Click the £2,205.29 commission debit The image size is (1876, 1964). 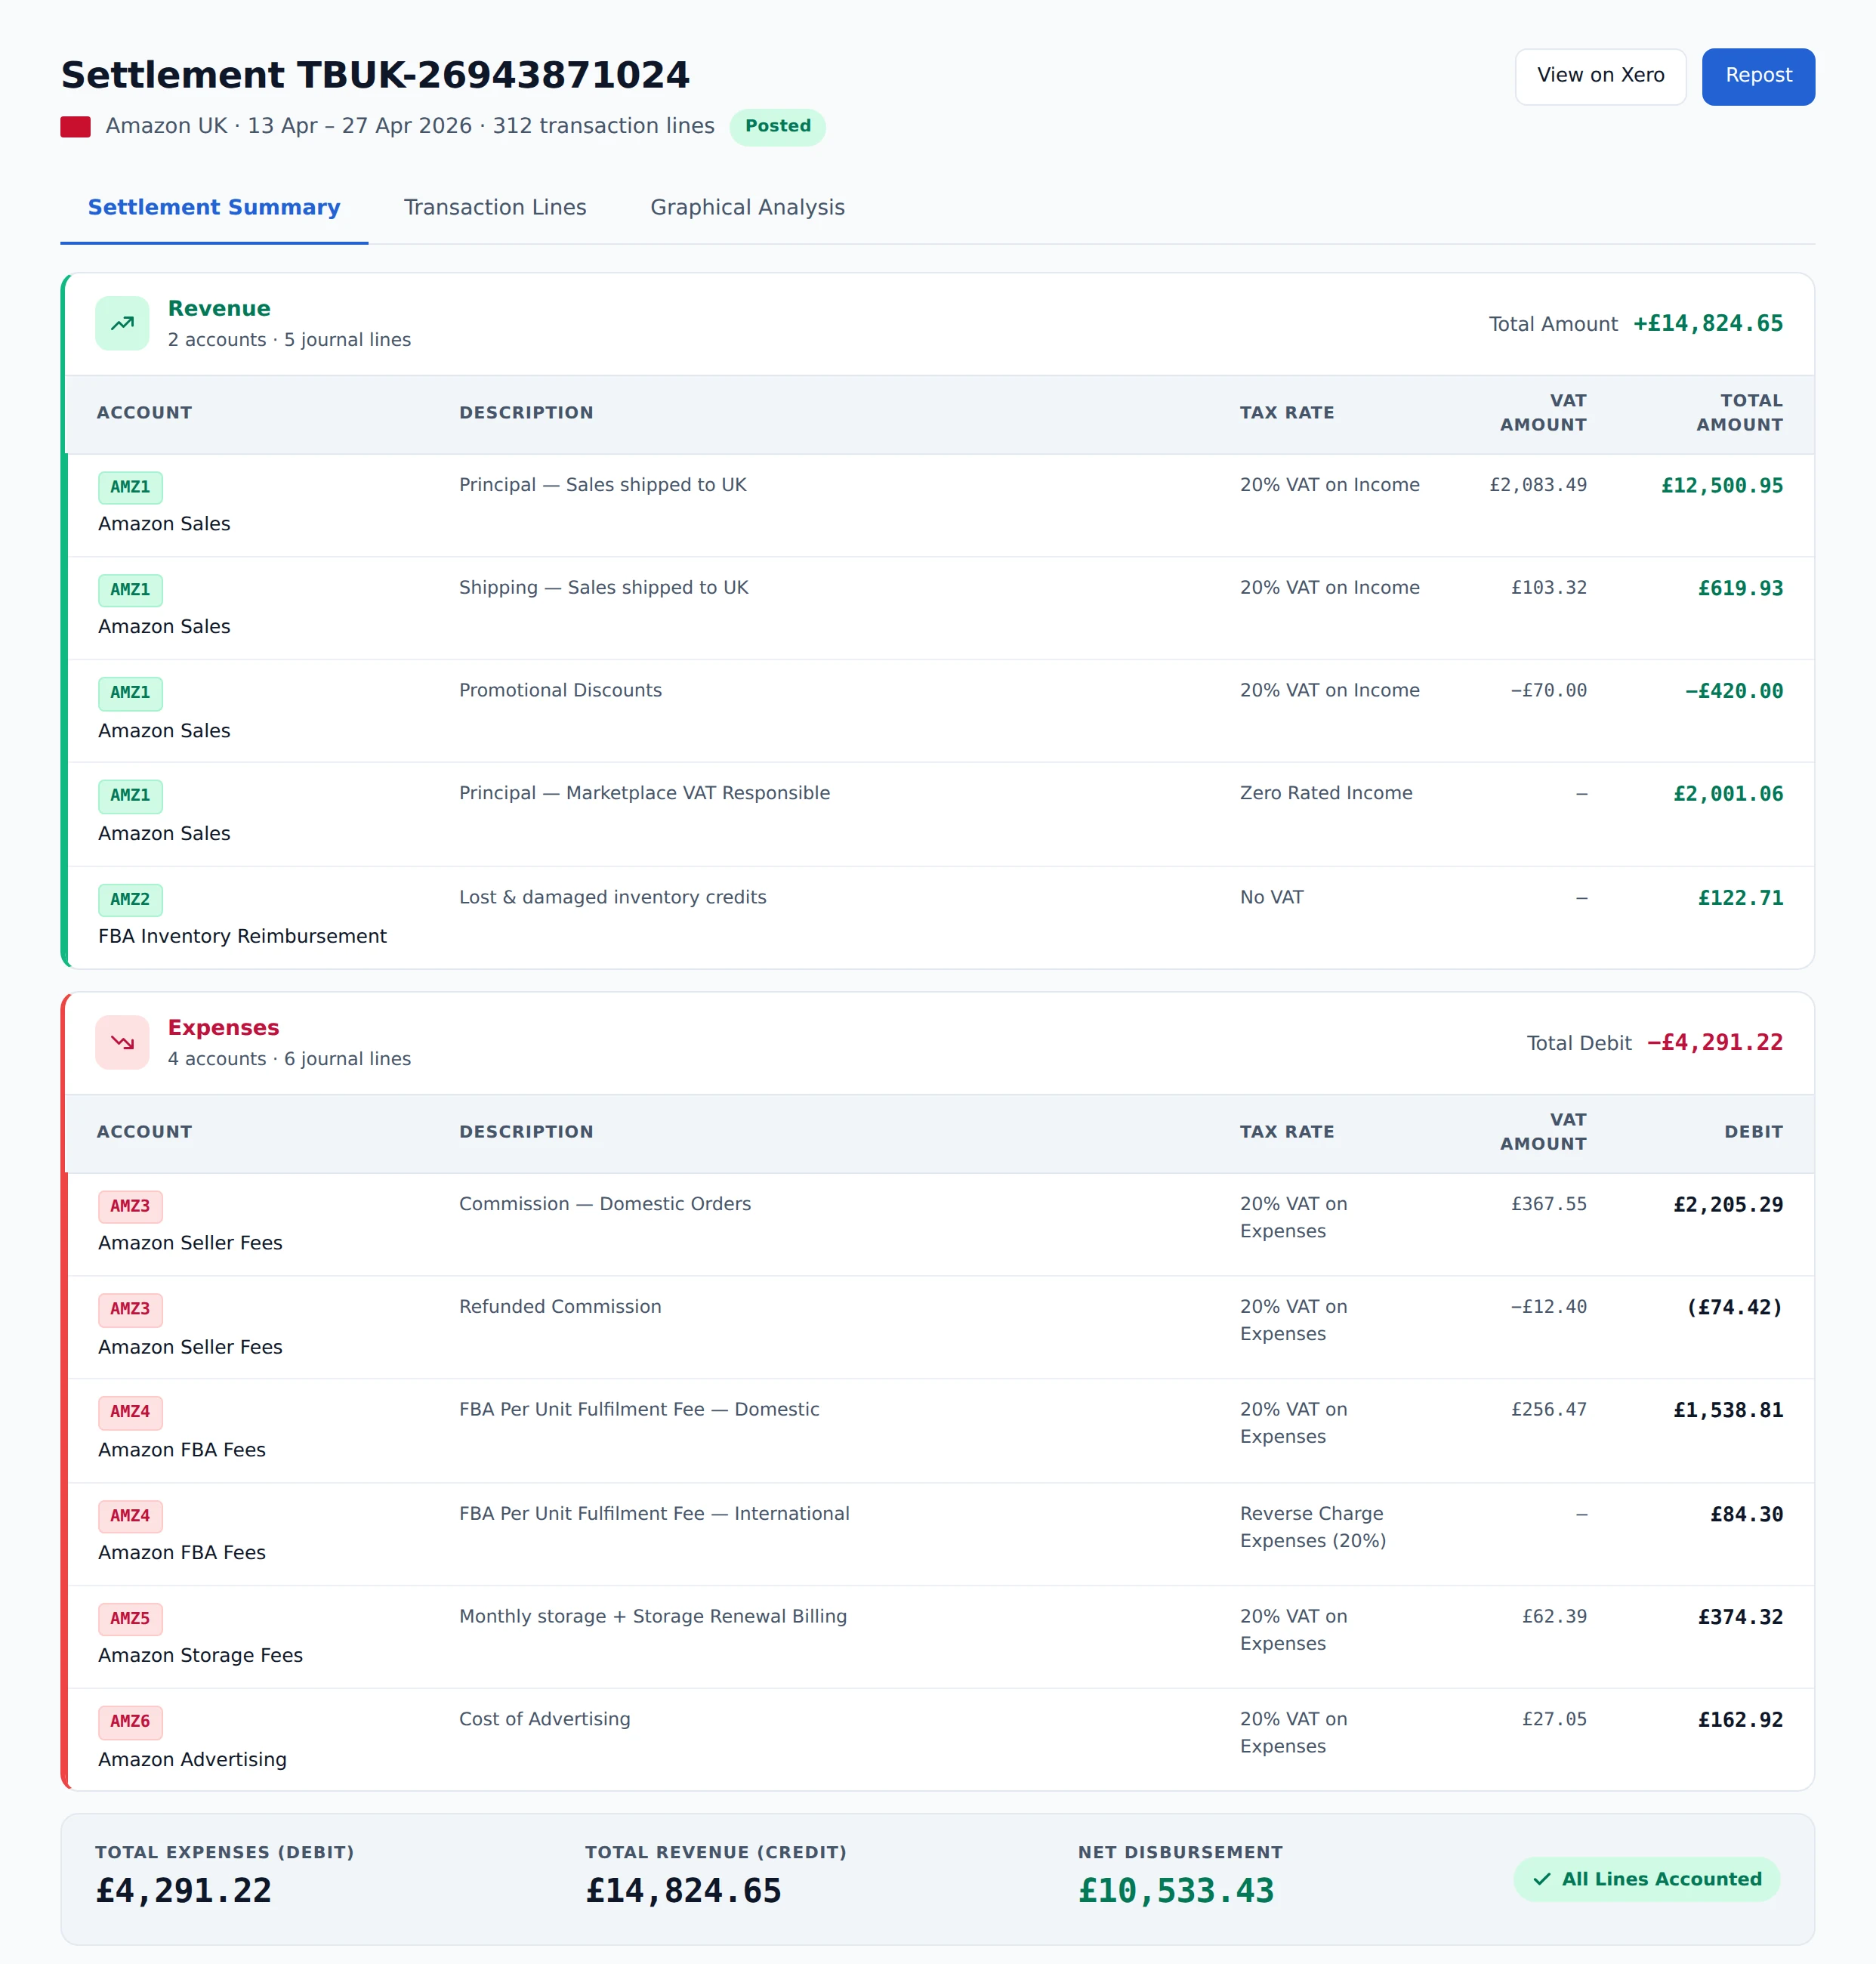[x=1728, y=1206]
